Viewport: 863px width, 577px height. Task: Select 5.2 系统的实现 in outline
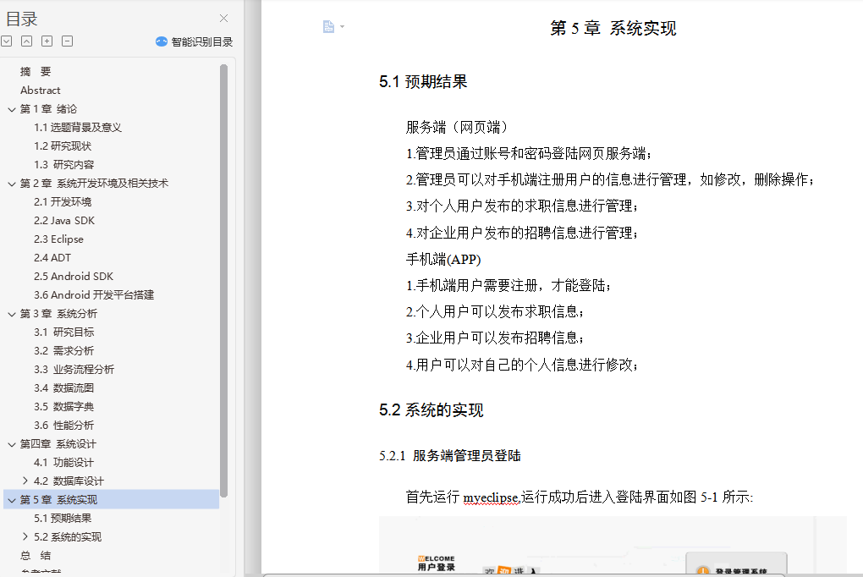[68, 537]
